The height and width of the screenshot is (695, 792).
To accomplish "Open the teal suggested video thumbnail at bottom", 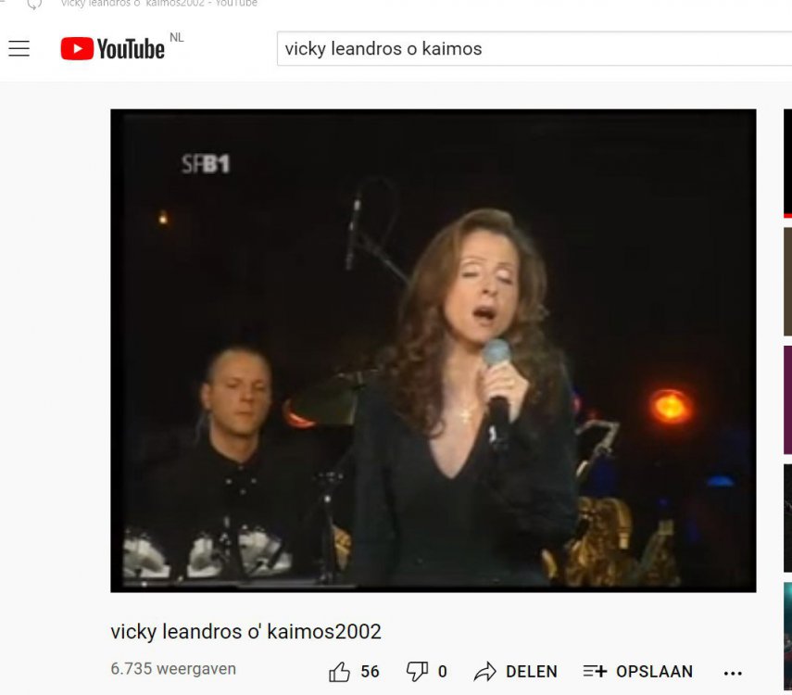I will point(788,636).
